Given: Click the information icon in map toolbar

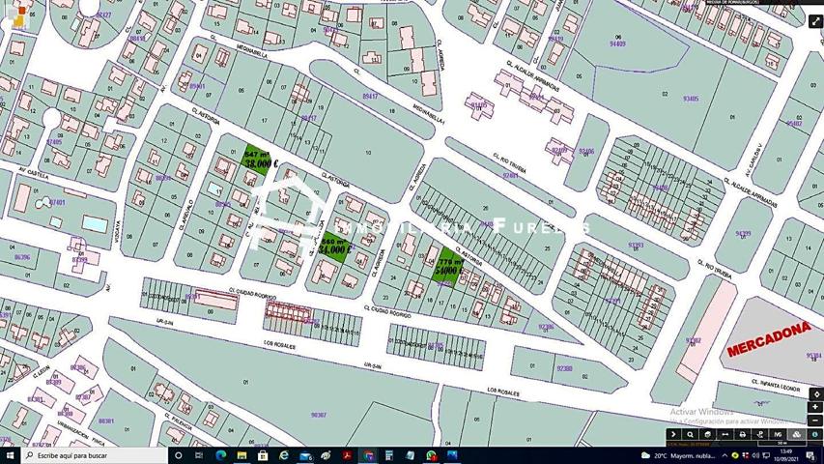Looking at the screenshot, I should 814,435.
